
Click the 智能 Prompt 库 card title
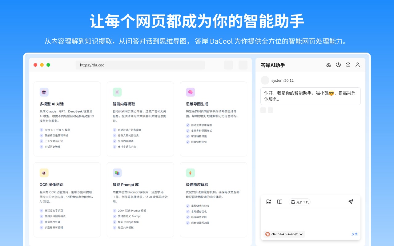pyautogui.click(x=126, y=185)
